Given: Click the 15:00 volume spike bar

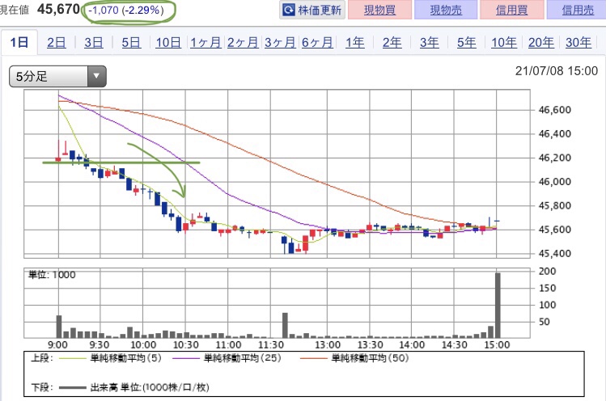Looking at the screenshot, I should point(498,305).
